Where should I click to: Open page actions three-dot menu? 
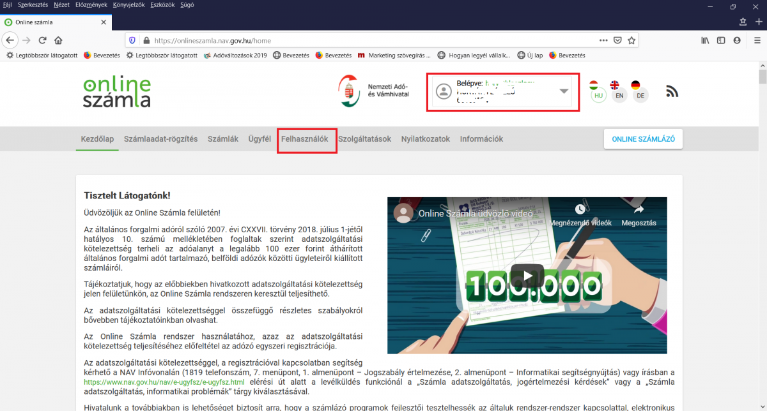(603, 40)
